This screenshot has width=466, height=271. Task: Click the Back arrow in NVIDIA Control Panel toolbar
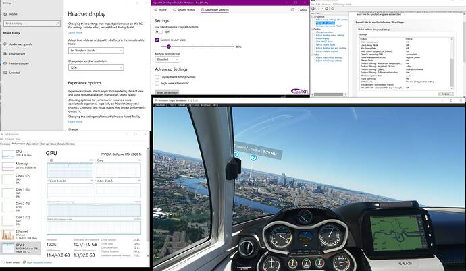[x=313, y=9]
